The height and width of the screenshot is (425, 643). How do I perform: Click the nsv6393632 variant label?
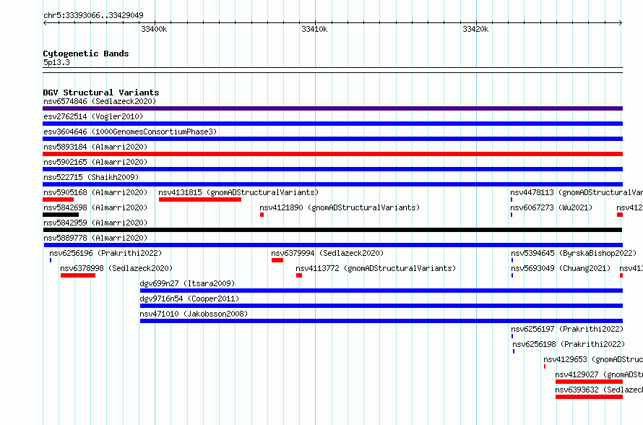click(x=599, y=390)
